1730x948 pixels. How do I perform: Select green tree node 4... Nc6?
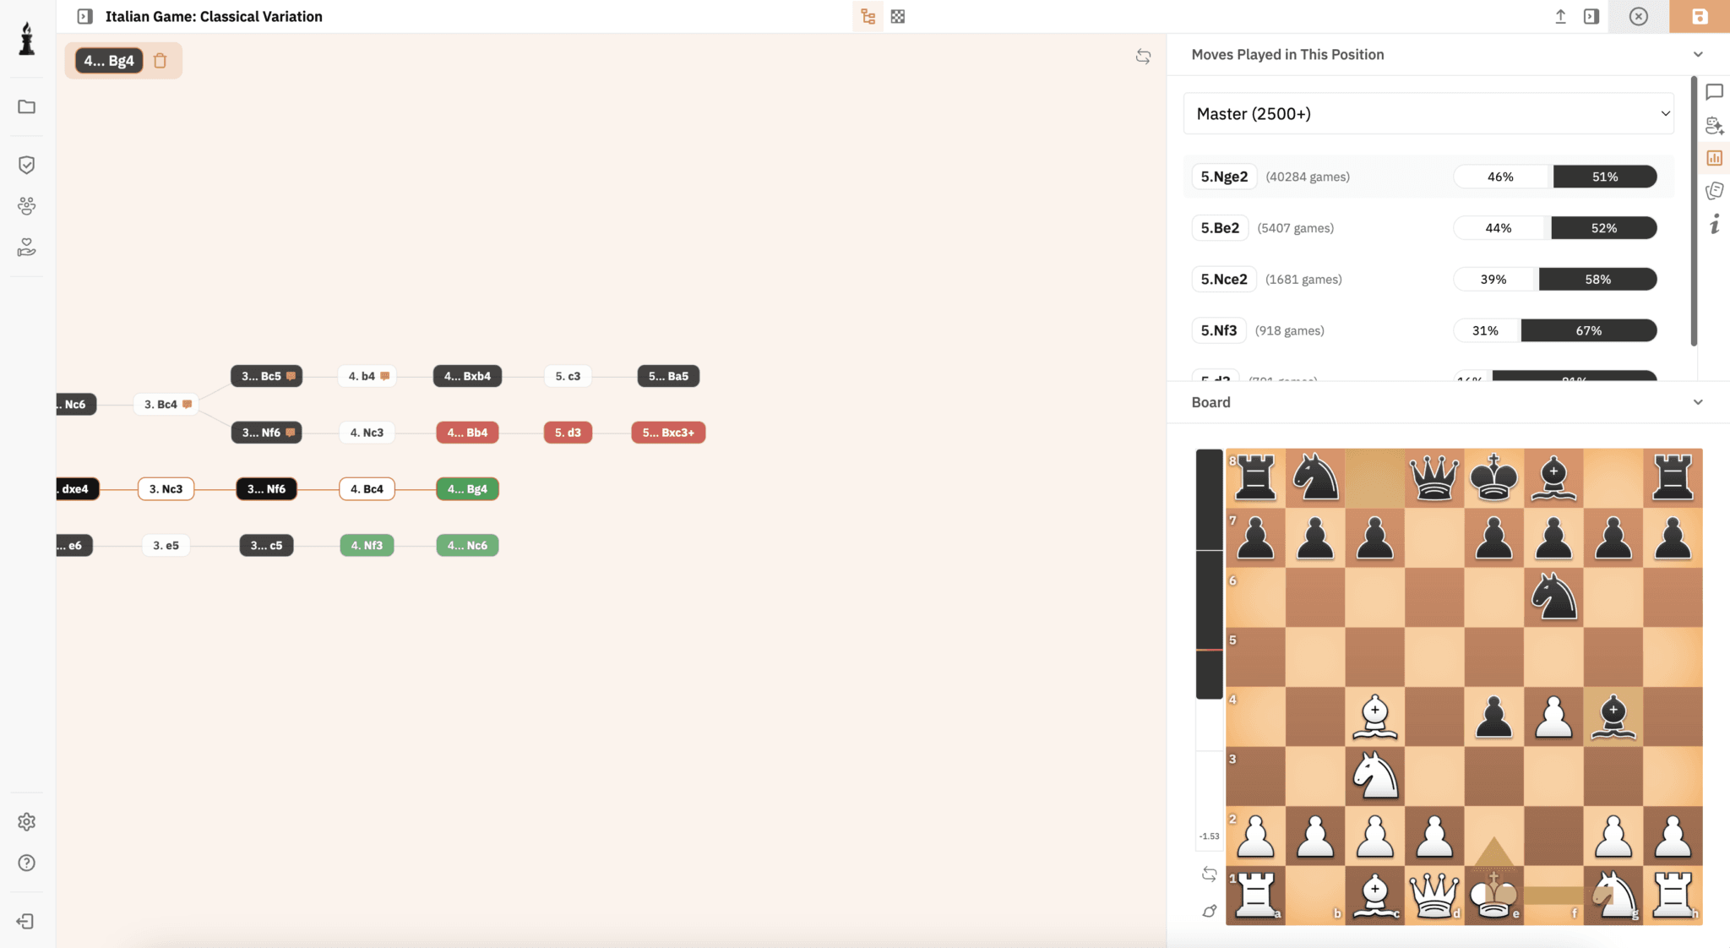tap(467, 546)
